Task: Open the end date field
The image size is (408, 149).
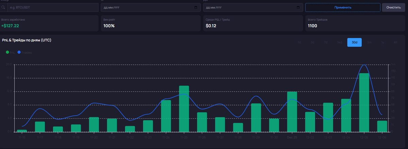Action: tap(253, 7)
